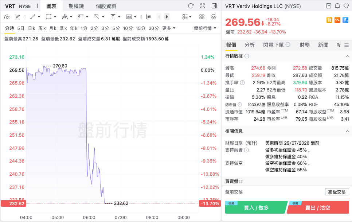Click the gauge indicator icon in drawing toolbar
The width and height of the screenshot is (352, 222).
coord(7,17)
